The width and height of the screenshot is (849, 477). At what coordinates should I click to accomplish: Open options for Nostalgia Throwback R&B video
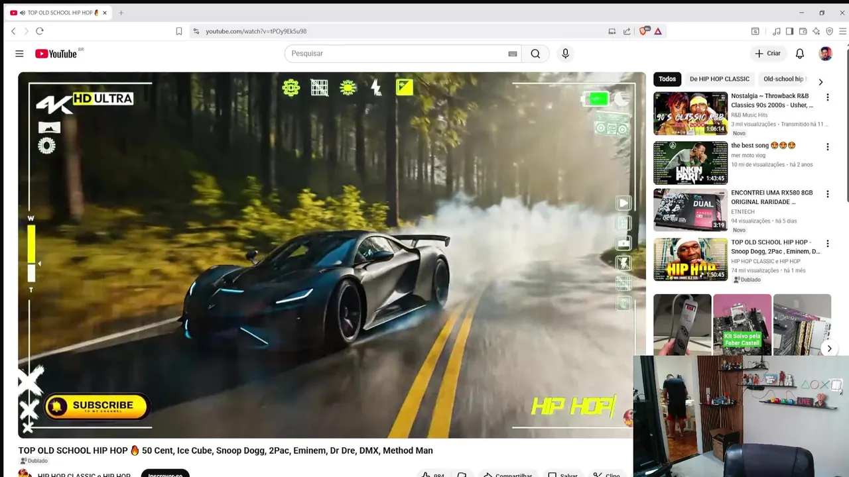click(827, 97)
